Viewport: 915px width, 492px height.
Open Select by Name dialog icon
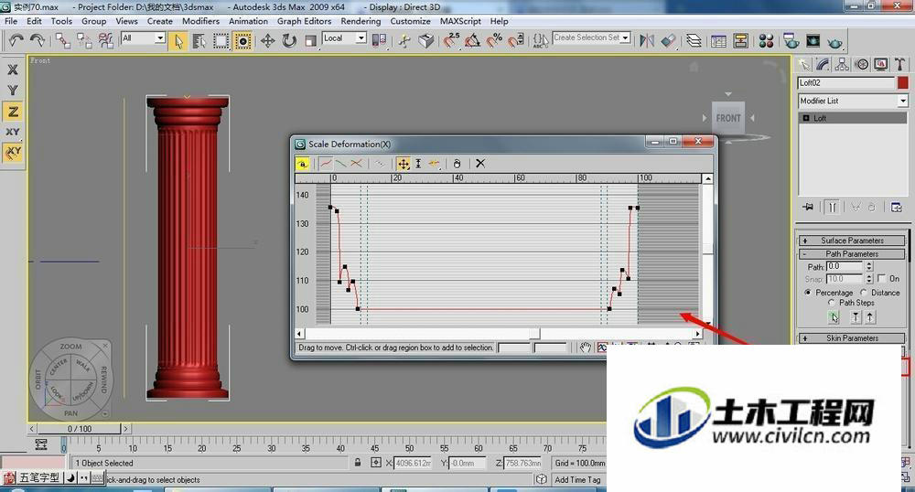point(199,41)
